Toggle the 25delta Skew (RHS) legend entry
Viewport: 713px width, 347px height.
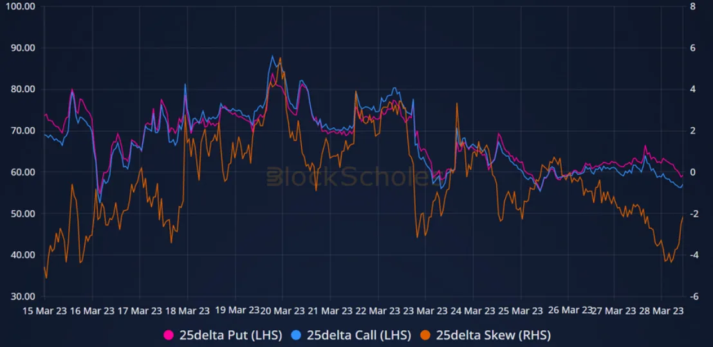485,335
